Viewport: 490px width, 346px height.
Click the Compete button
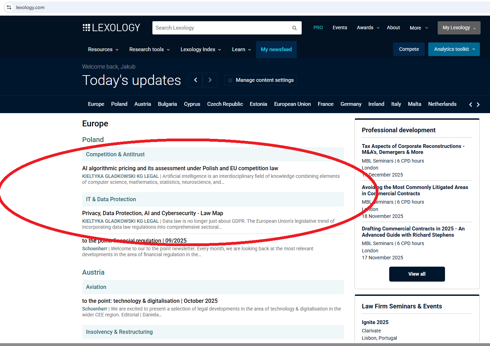[409, 49]
